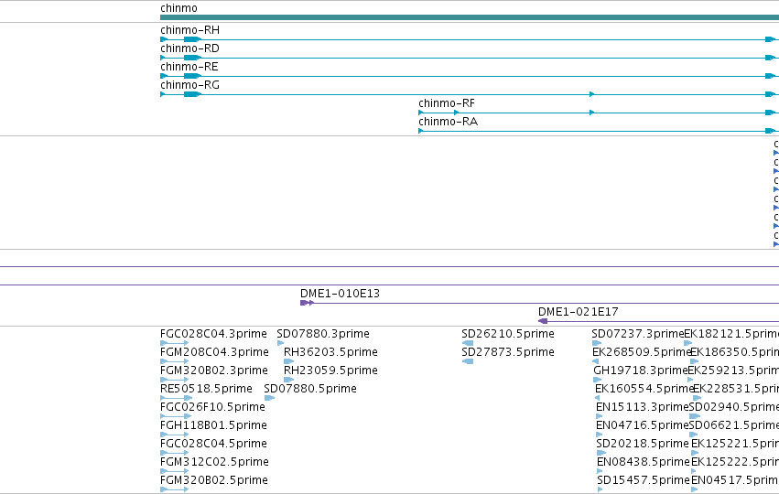Image resolution: width=779 pixels, height=494 pixels.
Task: Select EK268509.5prime EST label
Action: 642,352
